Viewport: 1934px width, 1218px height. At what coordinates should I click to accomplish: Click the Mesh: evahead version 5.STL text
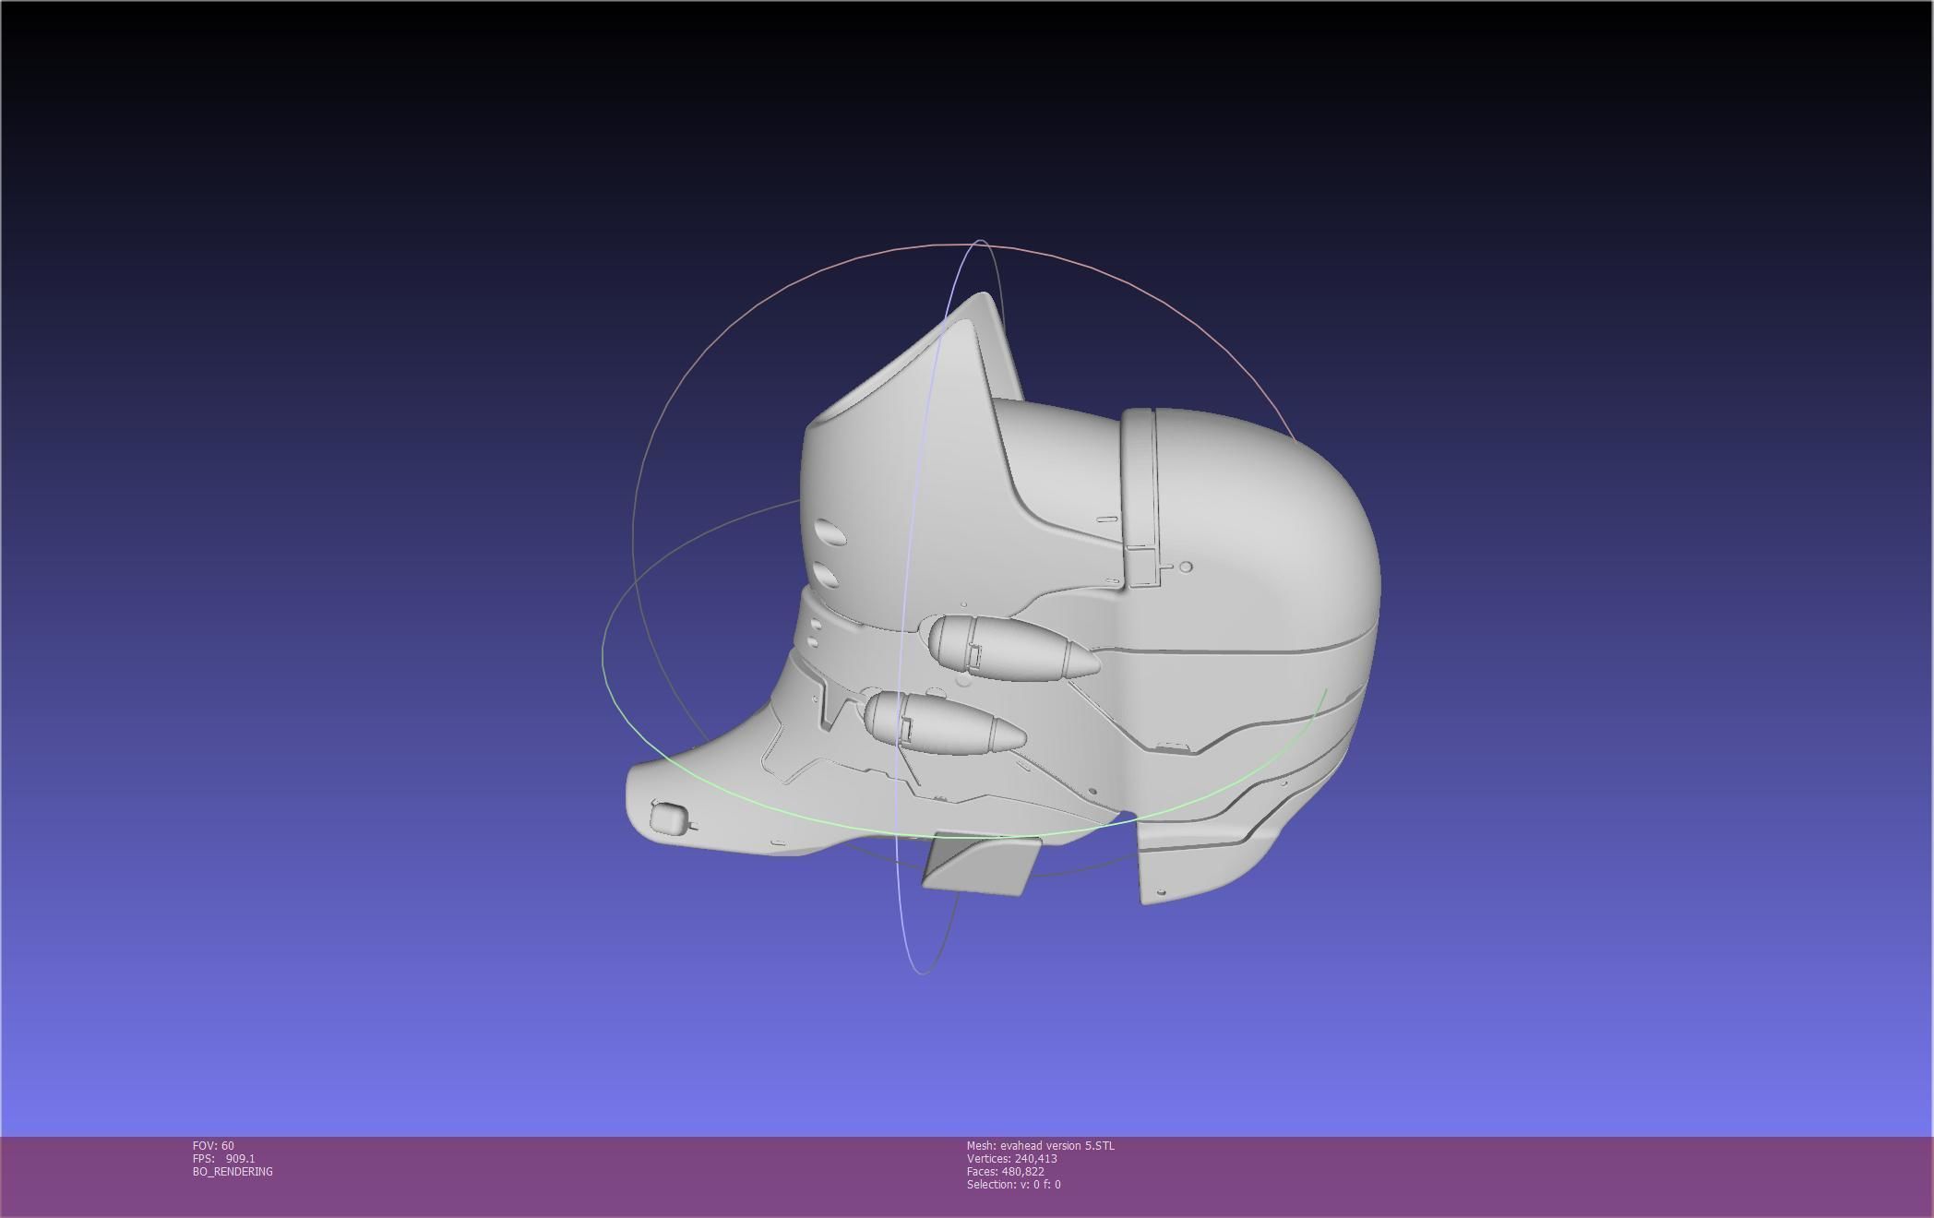tap(1040, 1145)
